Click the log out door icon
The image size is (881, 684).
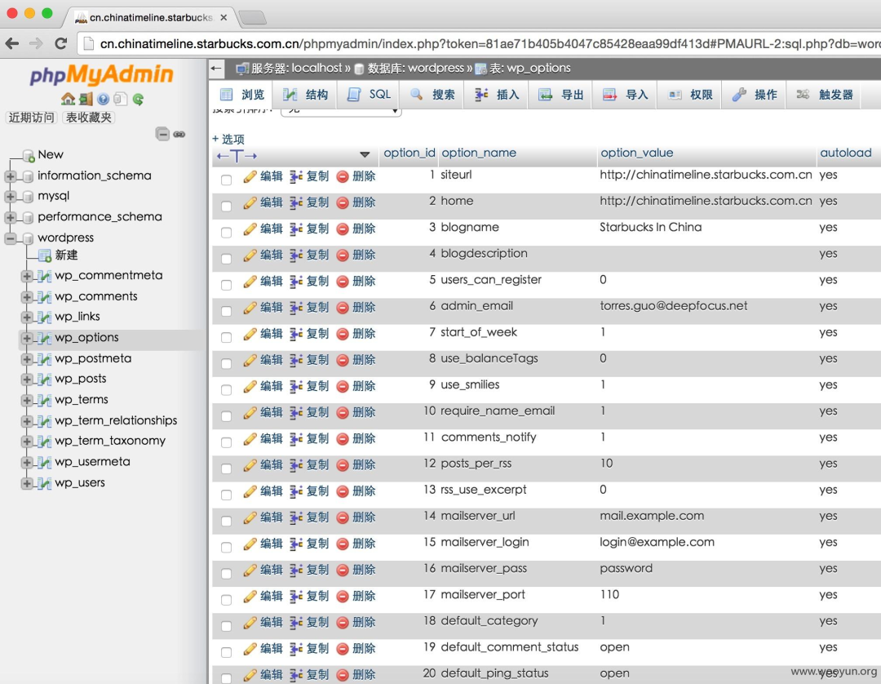click(x=86, y=100)
